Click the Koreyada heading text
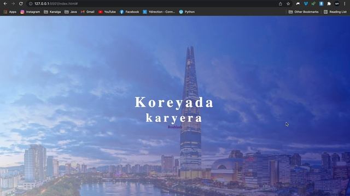This screenshot has width=350, height=196. click(x=174, y=102)
